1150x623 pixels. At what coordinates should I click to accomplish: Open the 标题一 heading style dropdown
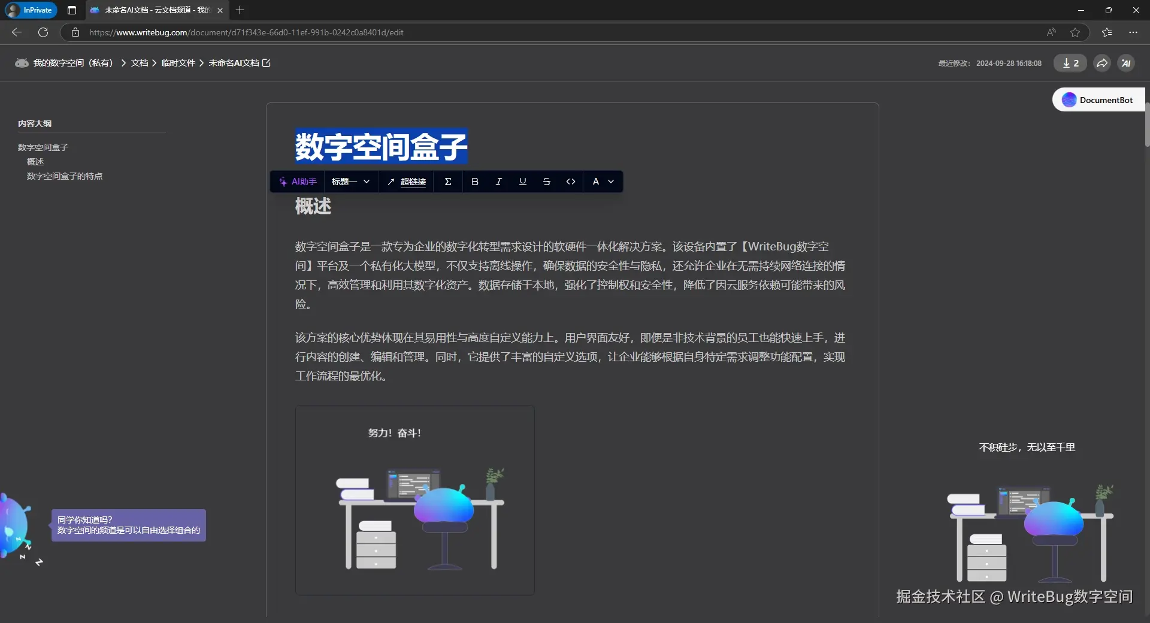(350, 182)
